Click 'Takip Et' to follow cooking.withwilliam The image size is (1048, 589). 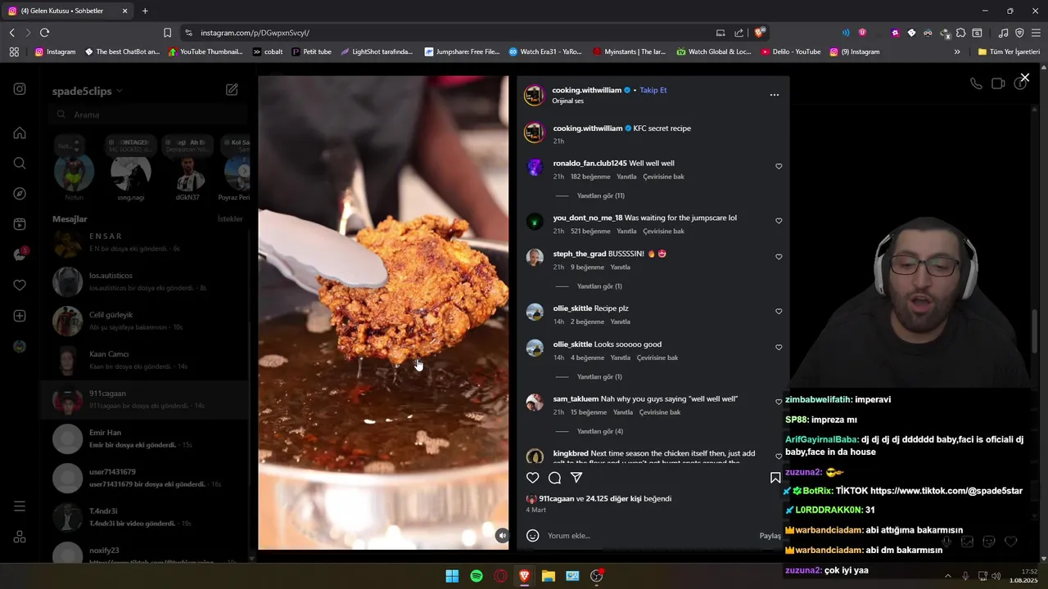(653, 90)
